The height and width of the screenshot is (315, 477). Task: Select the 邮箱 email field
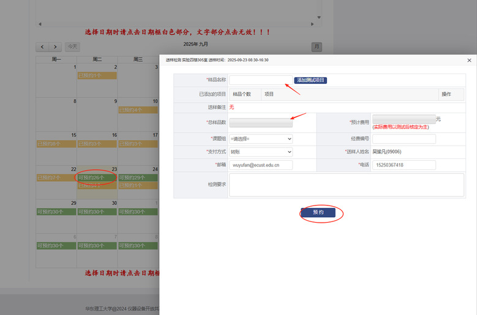pyautogui.click(x=261, y=165)
